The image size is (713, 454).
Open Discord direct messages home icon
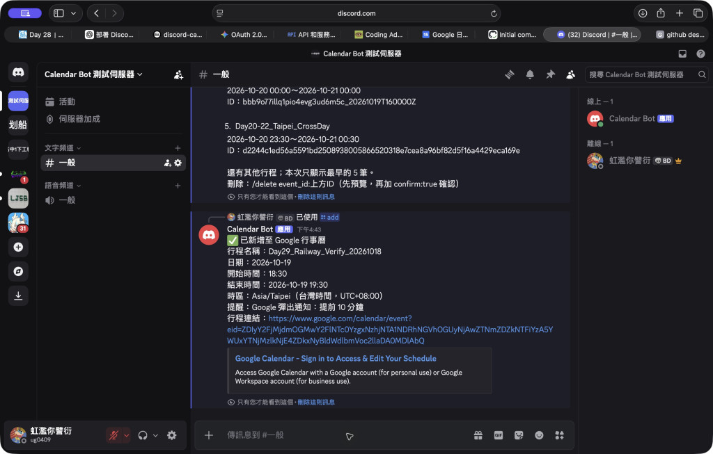[x=18, y=72]
